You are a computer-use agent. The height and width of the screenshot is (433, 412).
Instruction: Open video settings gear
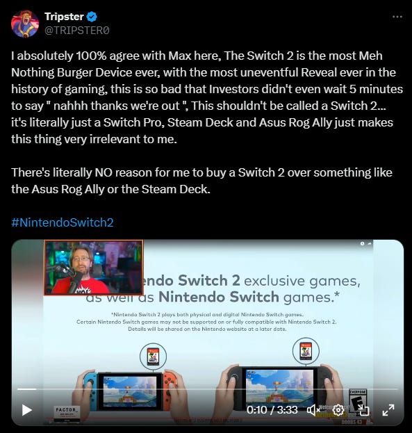[x=338, y=410]
